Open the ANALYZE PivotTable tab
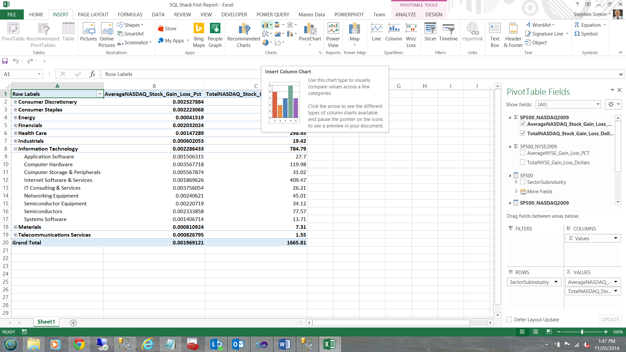The image size is (626, 352). (x=405, y=15)
